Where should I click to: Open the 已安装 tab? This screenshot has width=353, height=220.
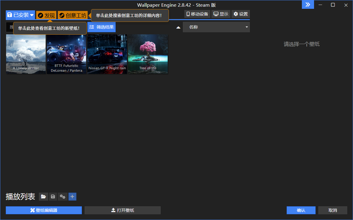coord(20,15)
